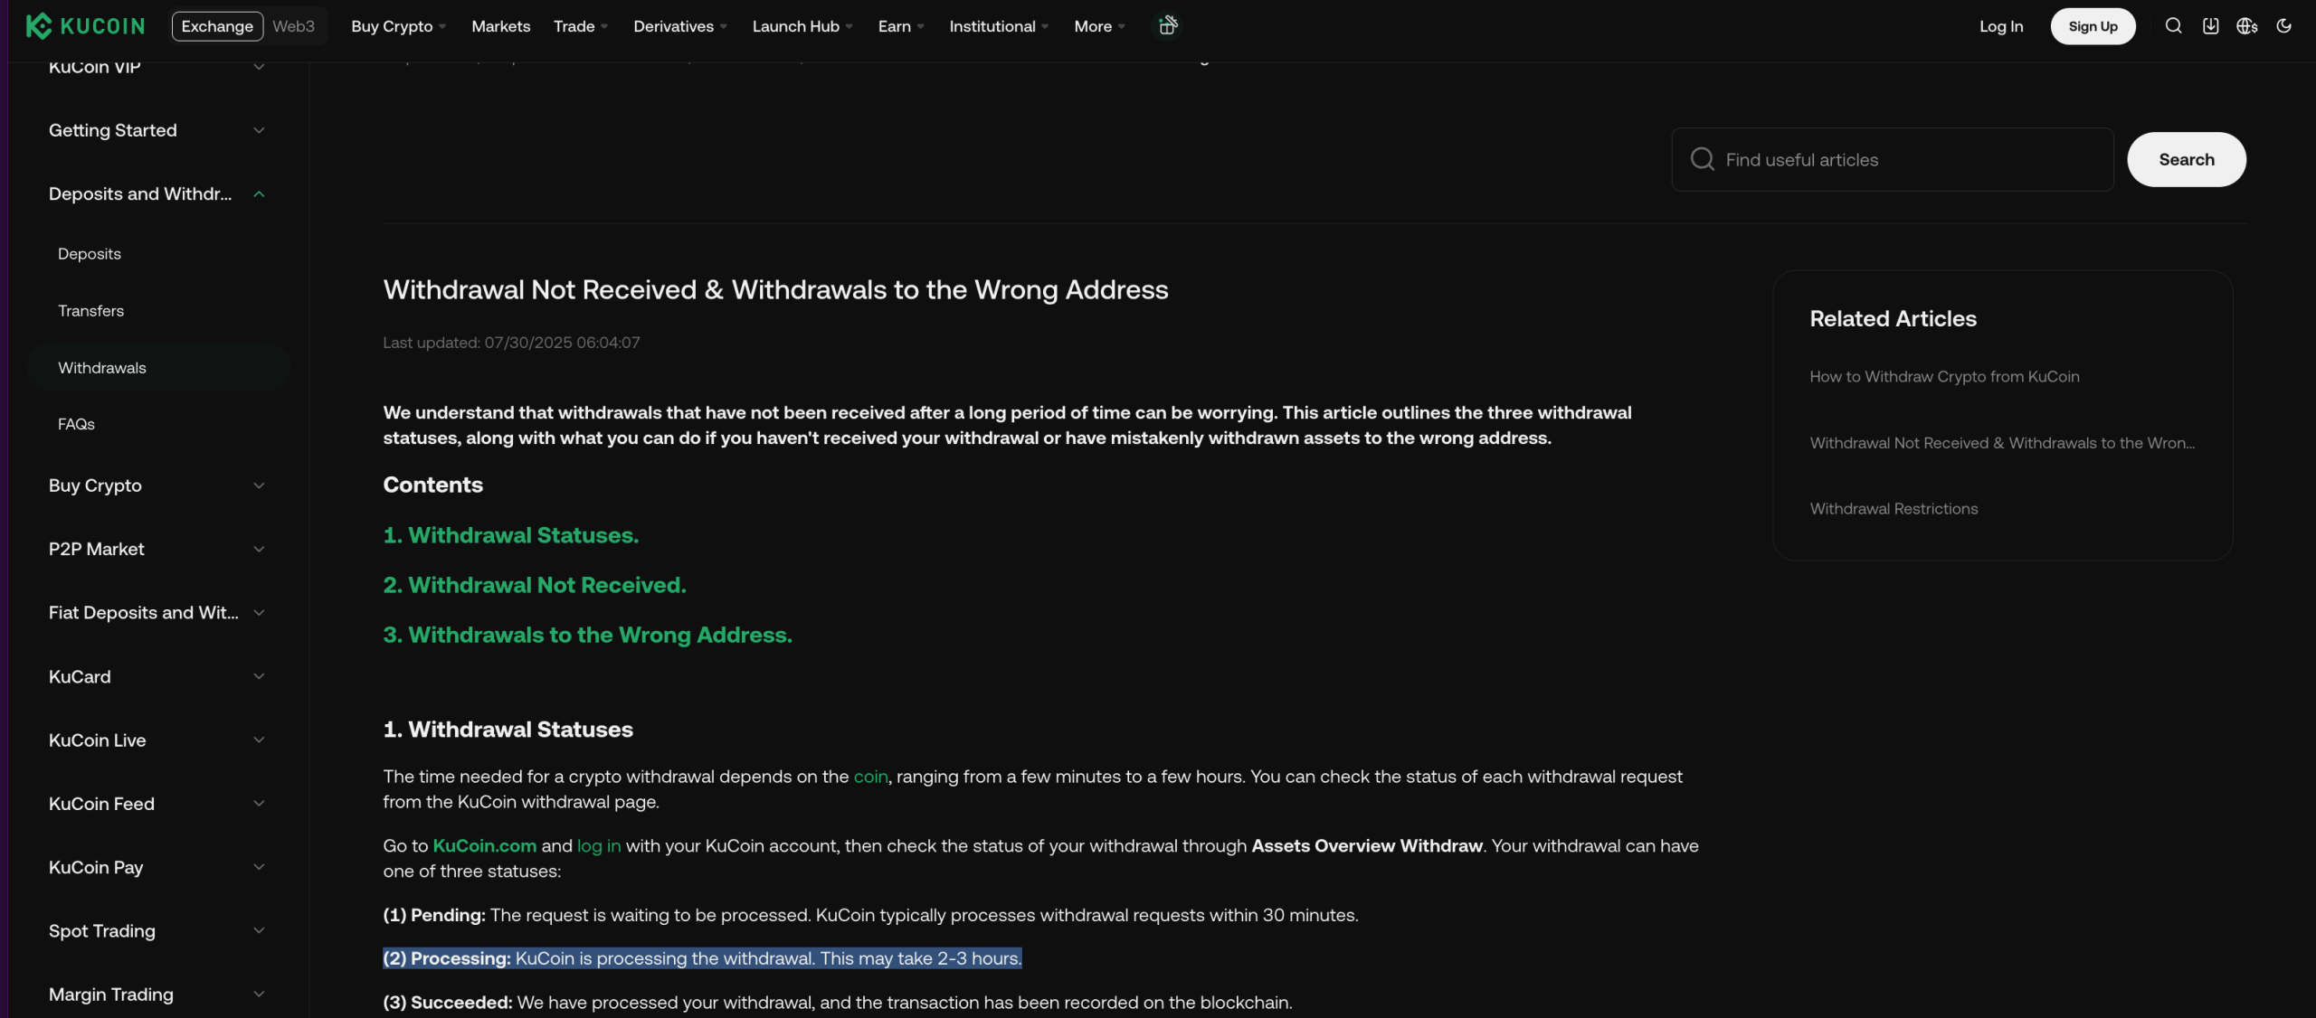Toggle the dark/light theme moon icon

(2284, 26)
